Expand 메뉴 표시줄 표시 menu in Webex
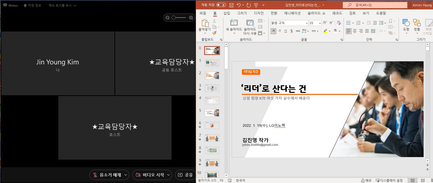Image resolution: width=433 pixels, height=183 pixels. pos(63,5)
